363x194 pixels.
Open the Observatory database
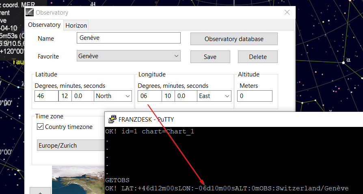click(x=234, y=39)
